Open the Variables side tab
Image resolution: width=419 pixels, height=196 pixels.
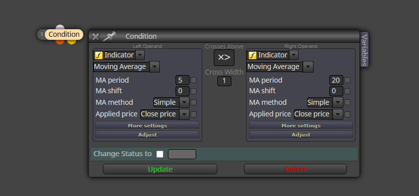364,50
